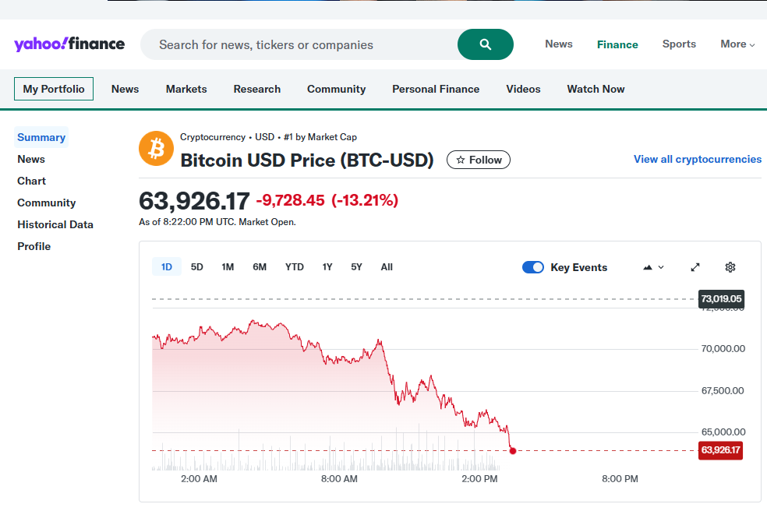This screenshot has height=511, width=767.
Task: Open My Portfolio button
Action: [x=54, y=89]
